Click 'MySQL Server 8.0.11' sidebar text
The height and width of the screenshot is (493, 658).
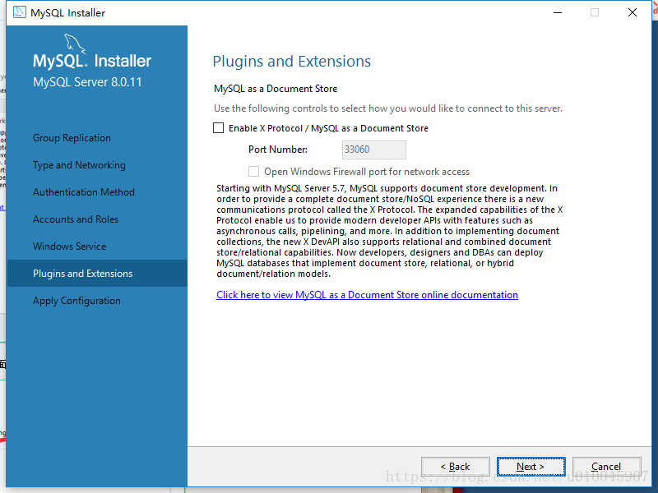pyautogui.click(x=87, y=81)
